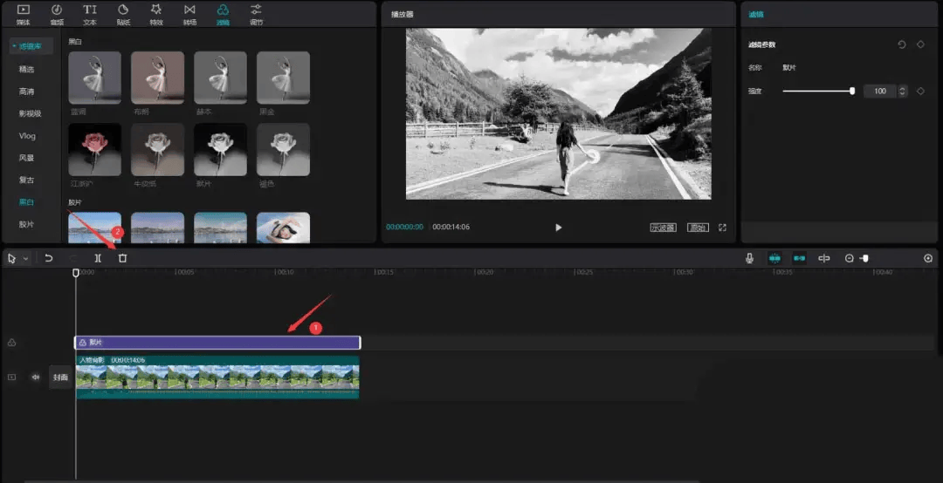Click the 强度 intensity slider handle
Screen dimensions: 943x483
tap(852, 91)
